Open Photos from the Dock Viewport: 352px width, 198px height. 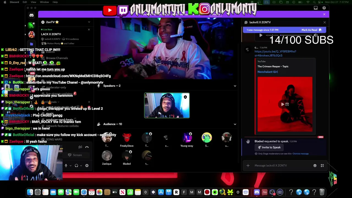pyautogui.click(x=99, y=192)
